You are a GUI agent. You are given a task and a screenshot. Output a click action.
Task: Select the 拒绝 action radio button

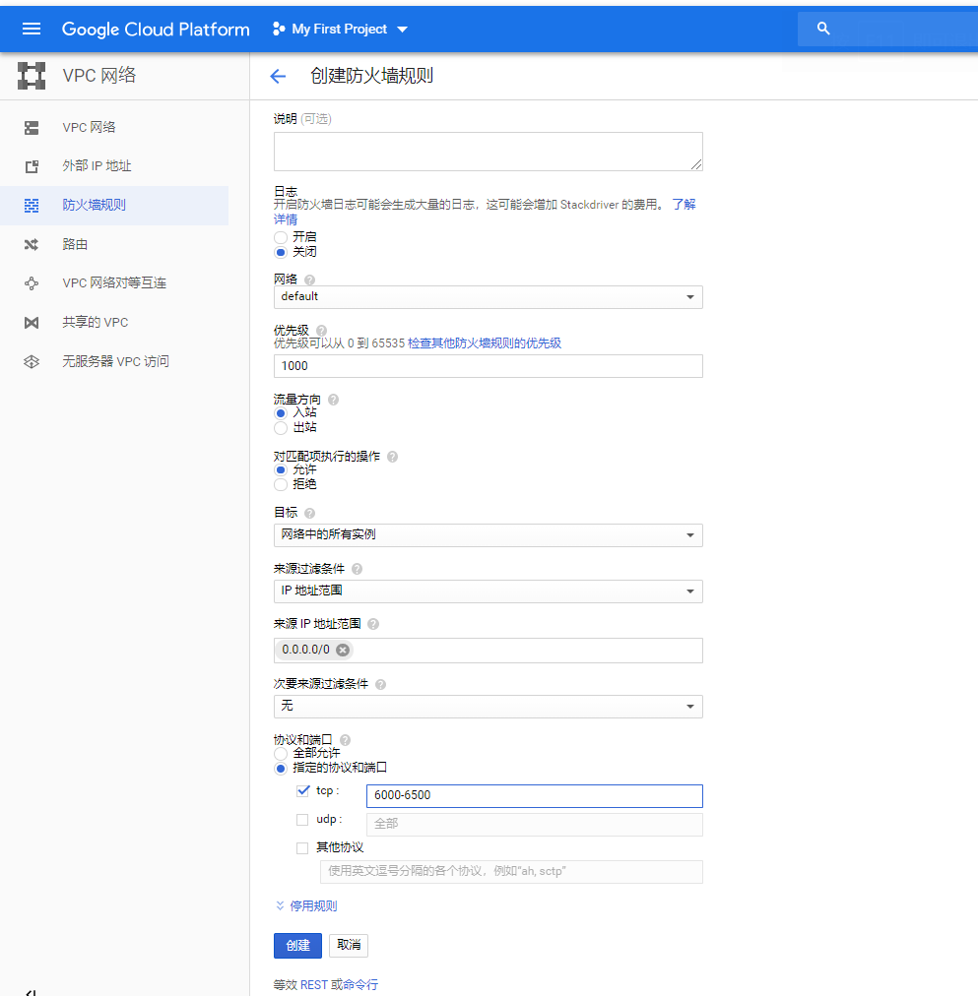(x=281, y=484)
